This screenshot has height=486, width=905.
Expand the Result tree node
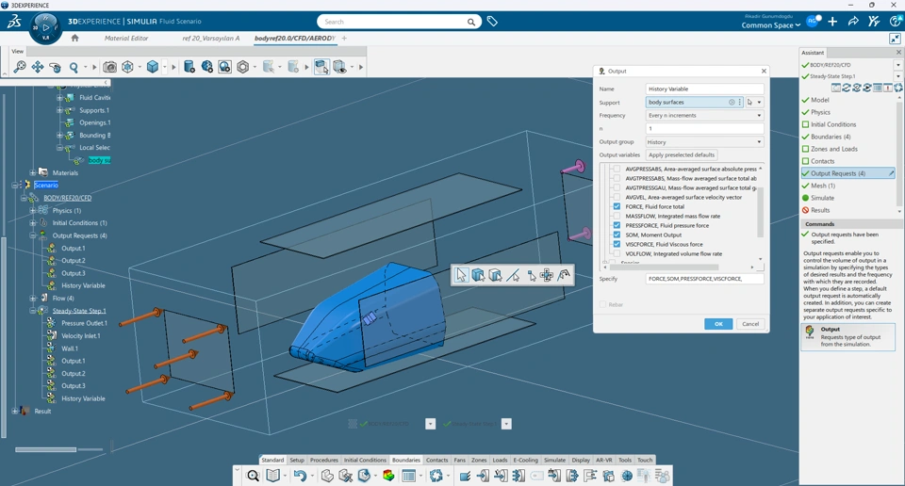tap(14, 411)
